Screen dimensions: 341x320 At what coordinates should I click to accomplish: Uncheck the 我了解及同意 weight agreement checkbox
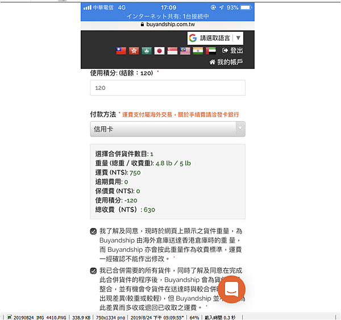[93, 231]
